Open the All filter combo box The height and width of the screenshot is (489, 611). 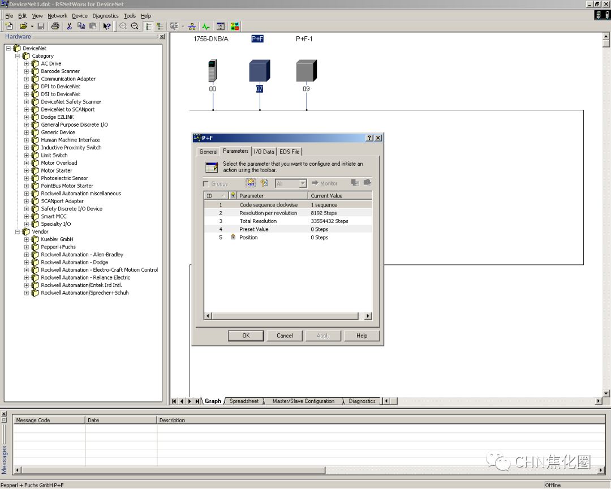pyautogui.click(x=291, y=183)
